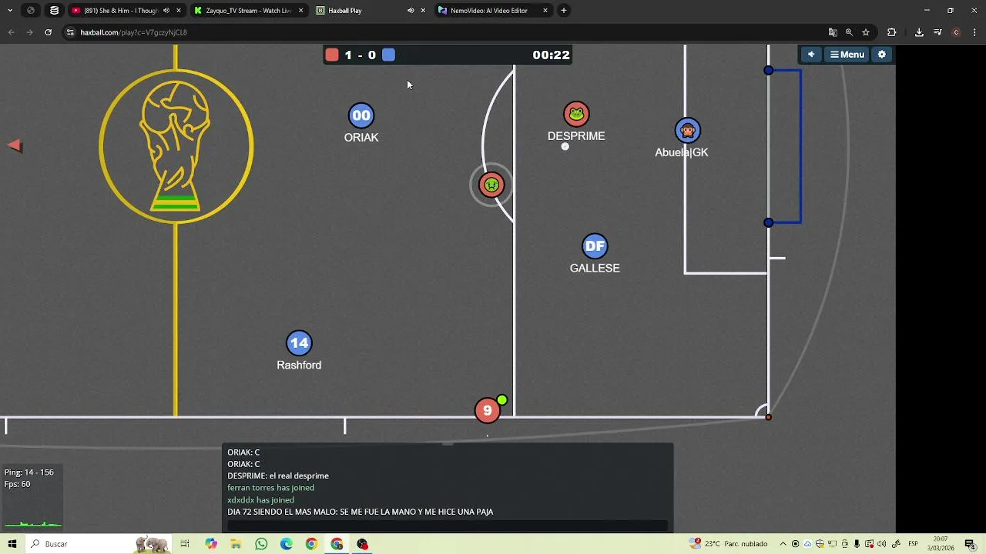Click the ping graph below Fps

point(32,524)
